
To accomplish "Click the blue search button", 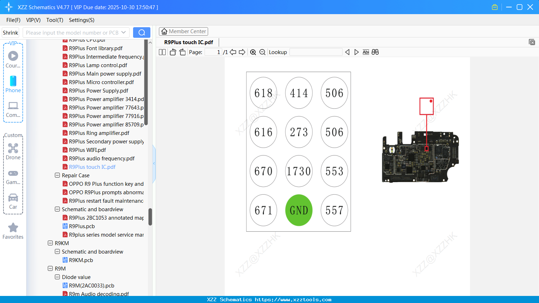I will click(x=142, y=32).
